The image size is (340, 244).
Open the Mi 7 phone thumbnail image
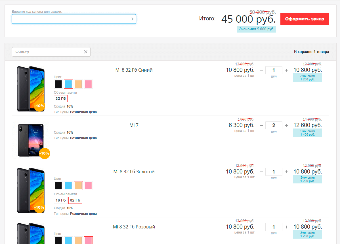pos(31,140)
